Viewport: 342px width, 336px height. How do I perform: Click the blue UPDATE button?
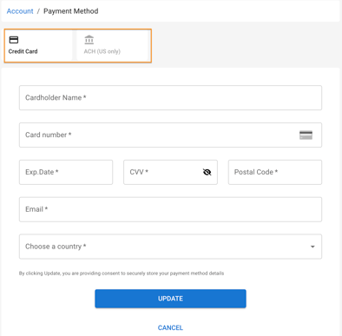(x=170, y=299)
